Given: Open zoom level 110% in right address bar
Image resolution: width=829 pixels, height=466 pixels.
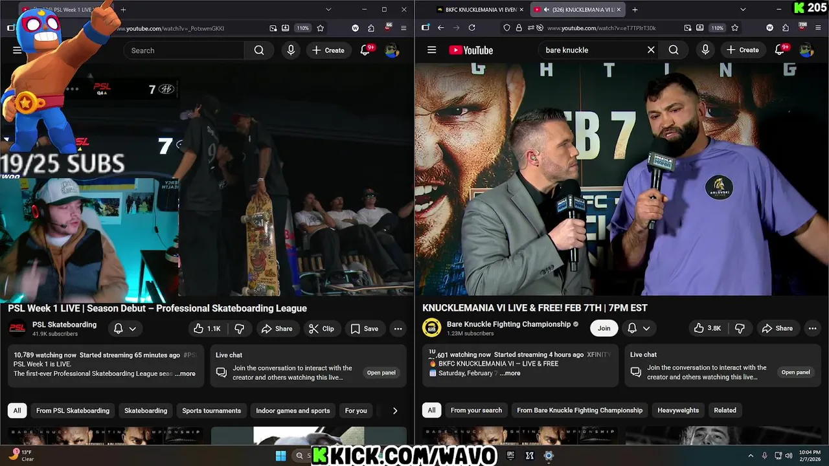Looking at the screenshot, I should coord(717,28).
